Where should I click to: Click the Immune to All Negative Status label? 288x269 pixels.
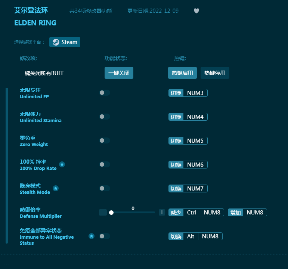click(x=47, y=236)
